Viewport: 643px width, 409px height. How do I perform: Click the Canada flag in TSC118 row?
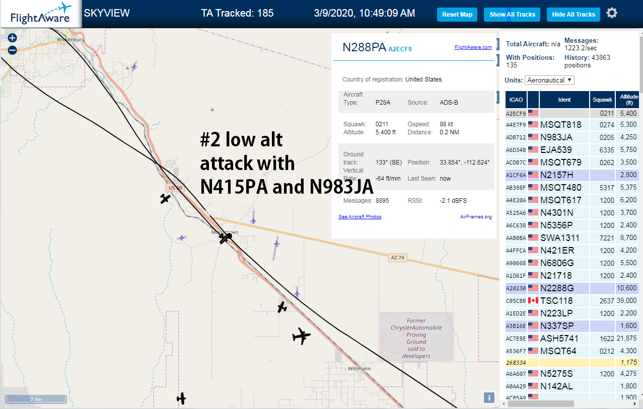point(533,301)
